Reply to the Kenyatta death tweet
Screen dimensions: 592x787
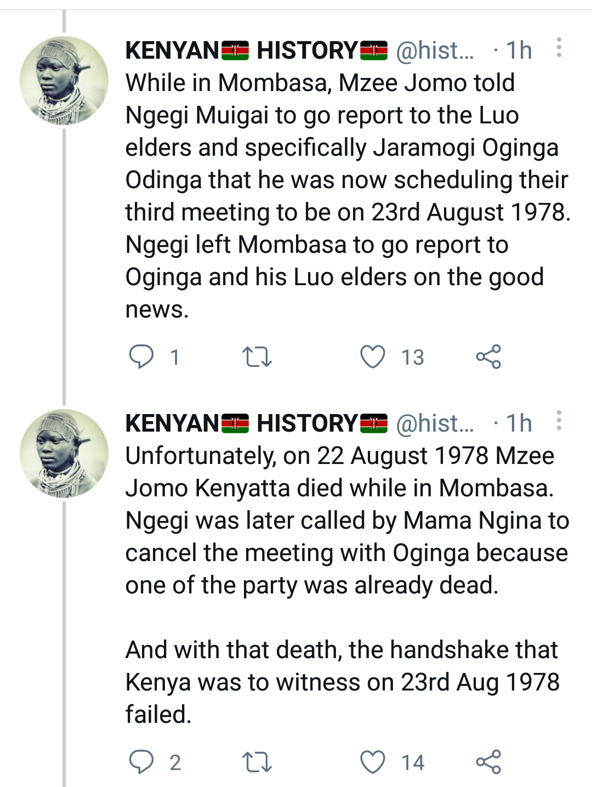tap(141, 762)
